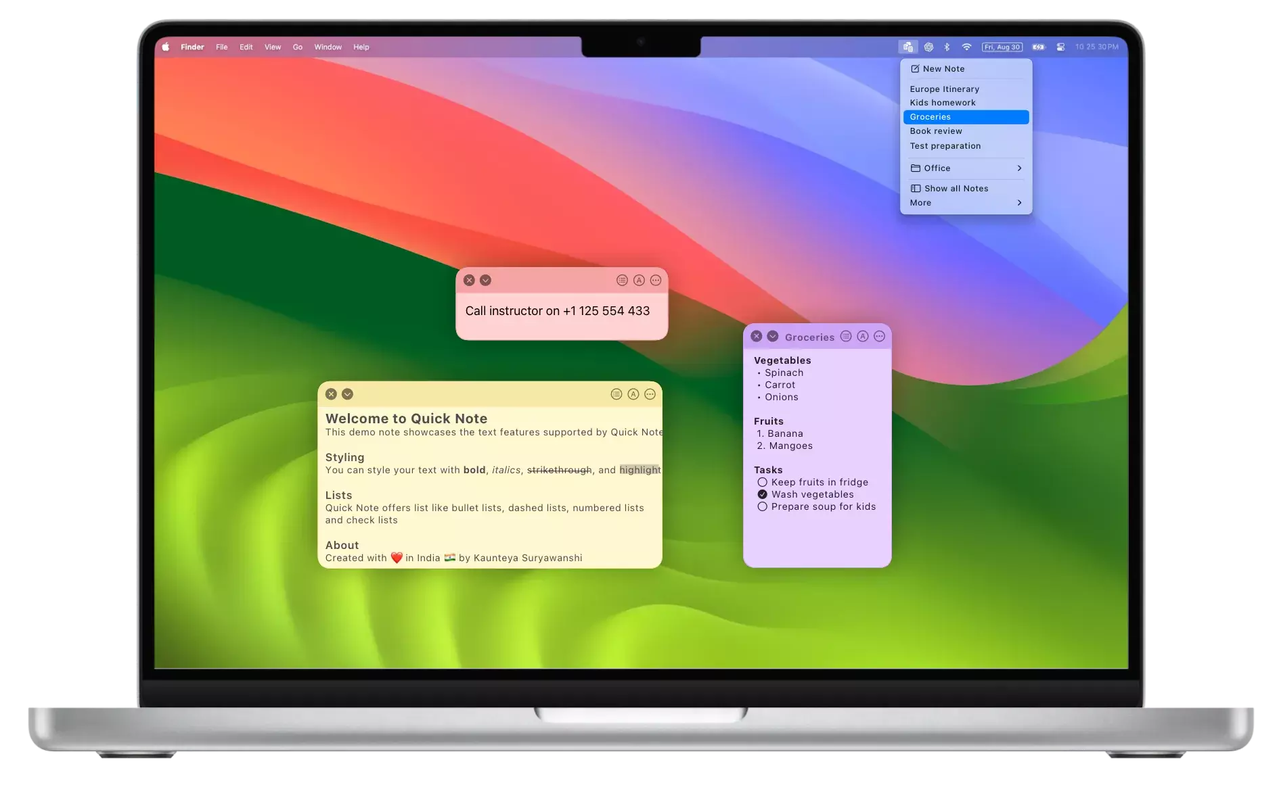Viewport: 1279px width, 787px height.
Task: Open the Edit menu in the menu bar
Action: tap(246, 47)
